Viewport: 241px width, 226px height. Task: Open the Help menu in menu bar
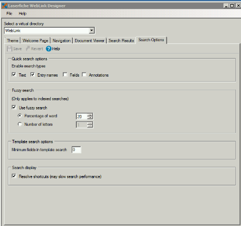(x=23, y=14)
